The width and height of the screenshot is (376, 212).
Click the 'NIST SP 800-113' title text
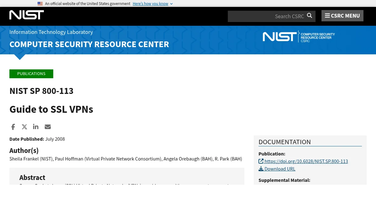pyautogui.click(x=41, y=91)
